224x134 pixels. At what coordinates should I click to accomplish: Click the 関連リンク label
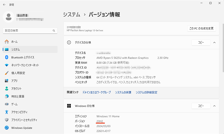coord(73,92)
